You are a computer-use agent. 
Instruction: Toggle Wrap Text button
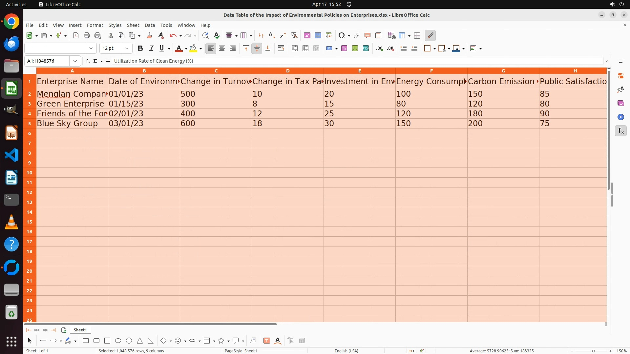(x=281, y=48)
